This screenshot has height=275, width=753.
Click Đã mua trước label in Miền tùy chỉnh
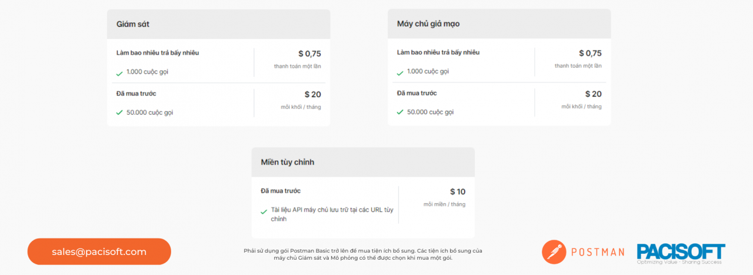click(281, 191)
